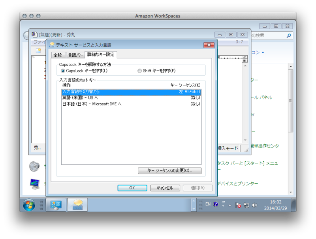
Task: Click the 挿入モード status cell in 秀丸
Action: click(228, 148)
